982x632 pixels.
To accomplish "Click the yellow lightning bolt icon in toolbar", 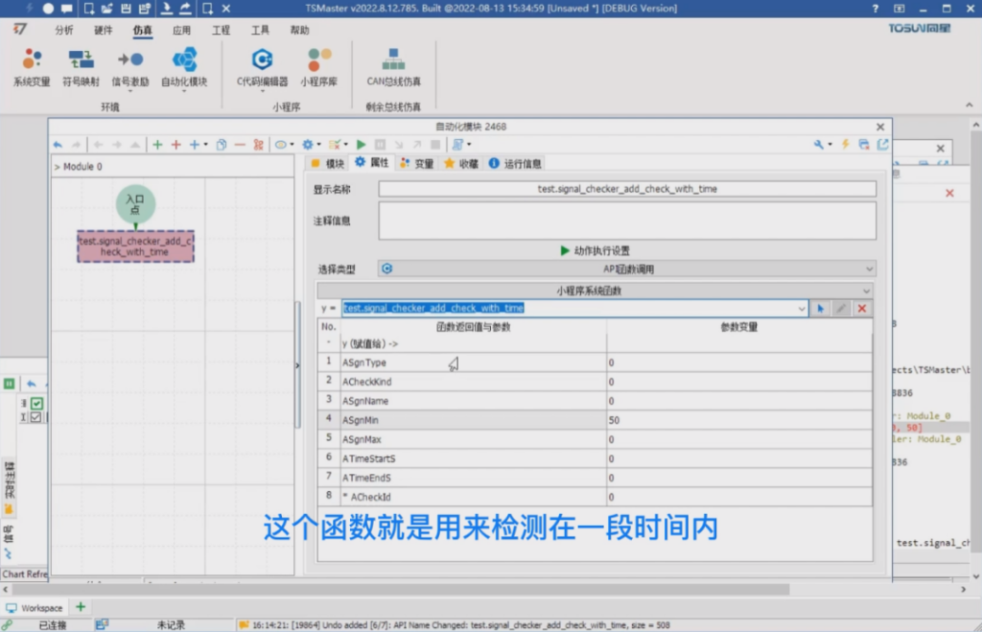I will click(x=846, y=145).
